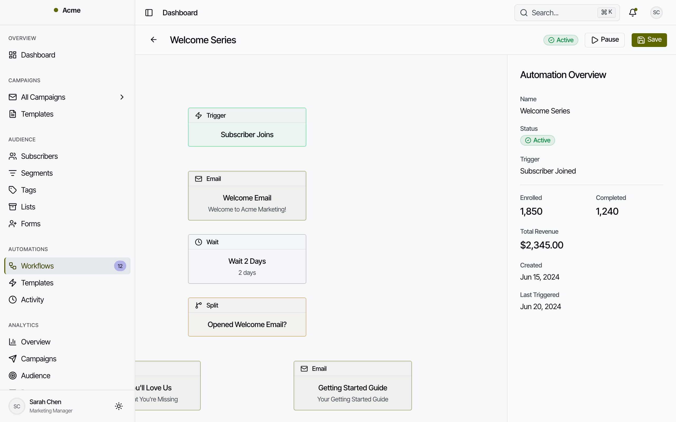Click the Campaigns section Templates document icon
676x422 pixels.
tap(13, 114)
